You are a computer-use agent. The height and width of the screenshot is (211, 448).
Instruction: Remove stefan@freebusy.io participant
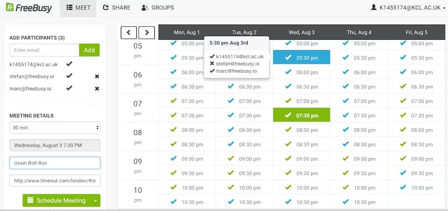tap(97, 76)
